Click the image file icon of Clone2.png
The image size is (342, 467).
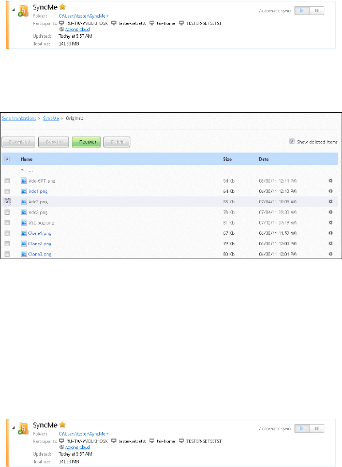pyautogui.click(x=24, y=244)
